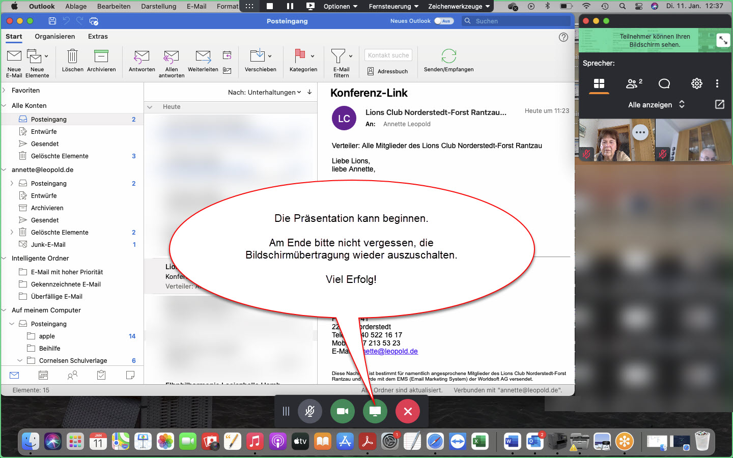Click the Antworten reply icon
This screenshot has height=458, width=733.
coord(142,56)
